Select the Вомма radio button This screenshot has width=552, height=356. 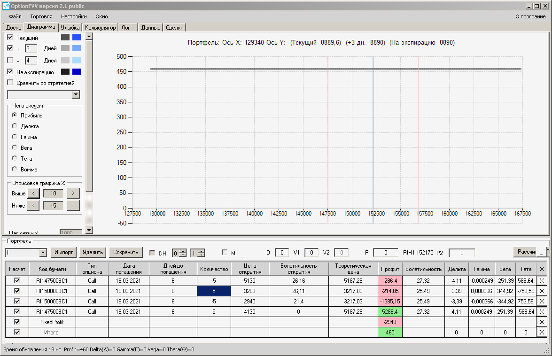pos(15,169)
